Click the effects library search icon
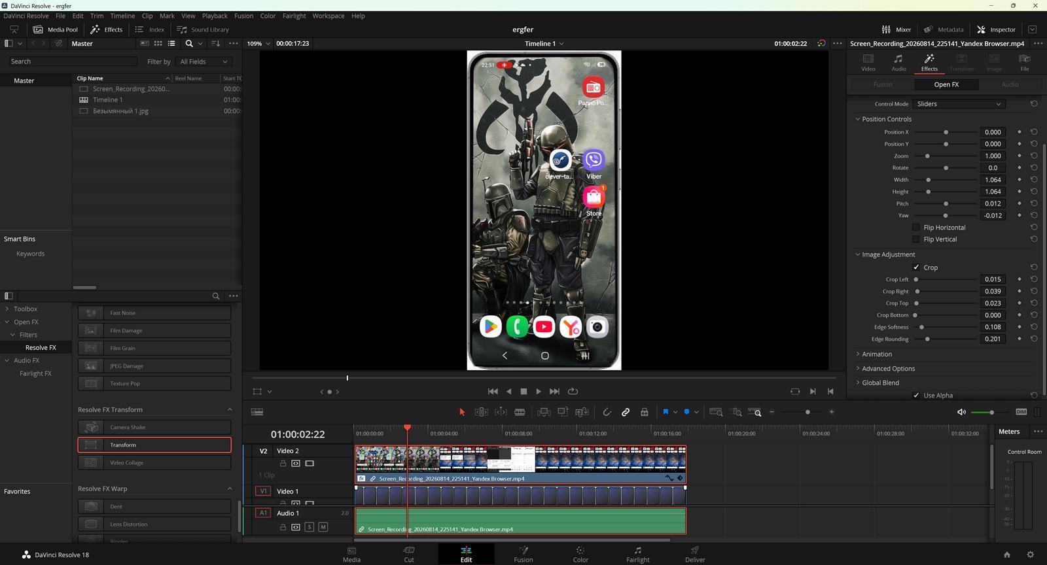The height and width of the screenshot is (565, 1047). pyautogui.click(x=216, y=296)
